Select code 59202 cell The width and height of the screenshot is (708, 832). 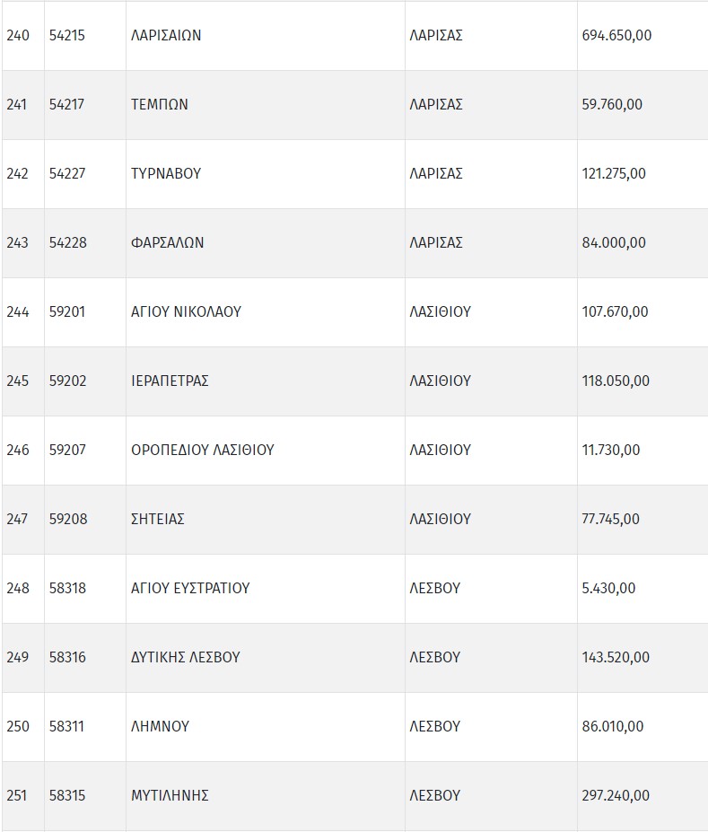click(x=68, y=381)
